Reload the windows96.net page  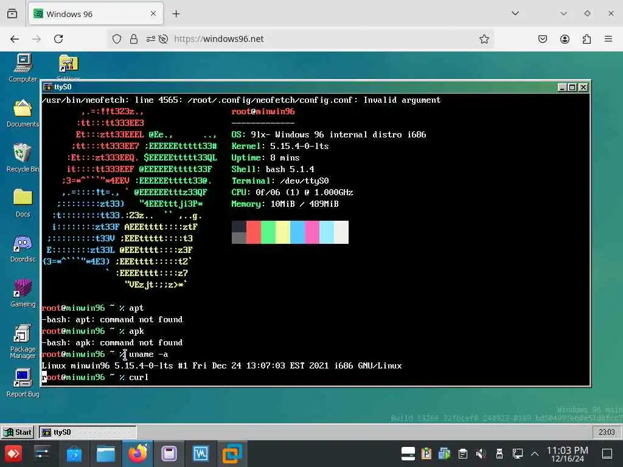tap(58, 39)
